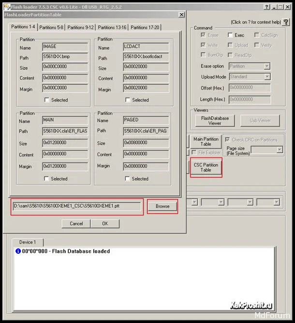The height and width of the screenshot is (323, 295).
Task: Click the info icon in log entry
Action: point(18,251)
